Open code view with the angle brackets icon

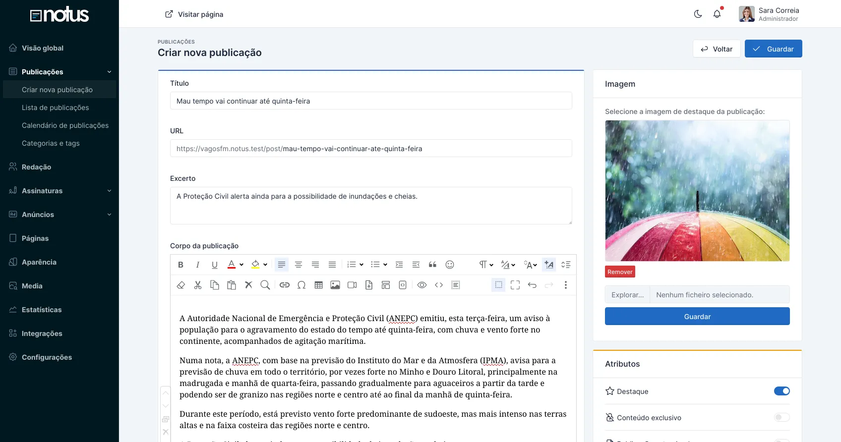439,285
